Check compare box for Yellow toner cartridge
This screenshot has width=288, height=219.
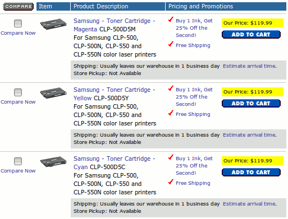coord(18,92)
